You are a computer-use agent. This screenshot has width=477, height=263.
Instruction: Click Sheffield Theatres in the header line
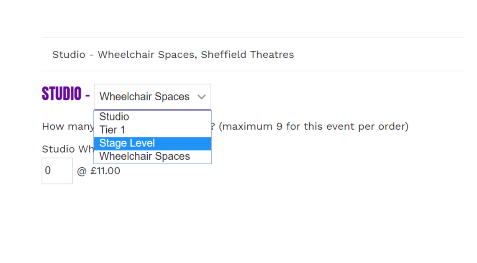pyautogui.click(x=247, y=55)
